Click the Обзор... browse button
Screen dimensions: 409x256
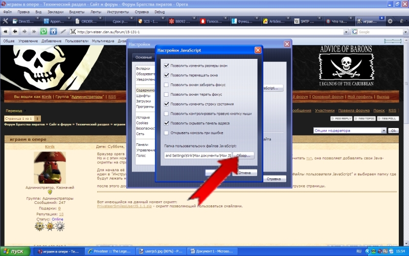243,156
